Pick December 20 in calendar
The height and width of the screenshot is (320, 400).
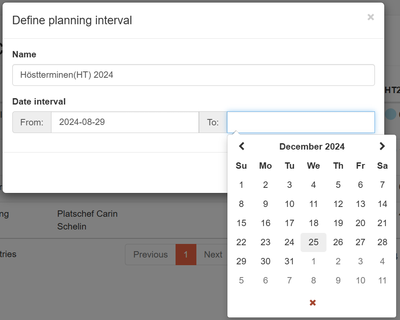pos(360,223)
